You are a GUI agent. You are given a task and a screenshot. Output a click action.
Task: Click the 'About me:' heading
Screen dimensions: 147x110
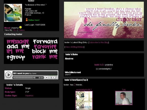click(69, 59)
